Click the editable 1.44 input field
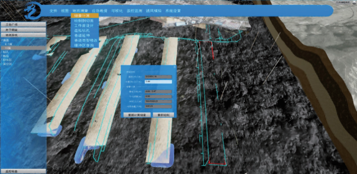The image size is (357, 174). click(x=158, y=82)
